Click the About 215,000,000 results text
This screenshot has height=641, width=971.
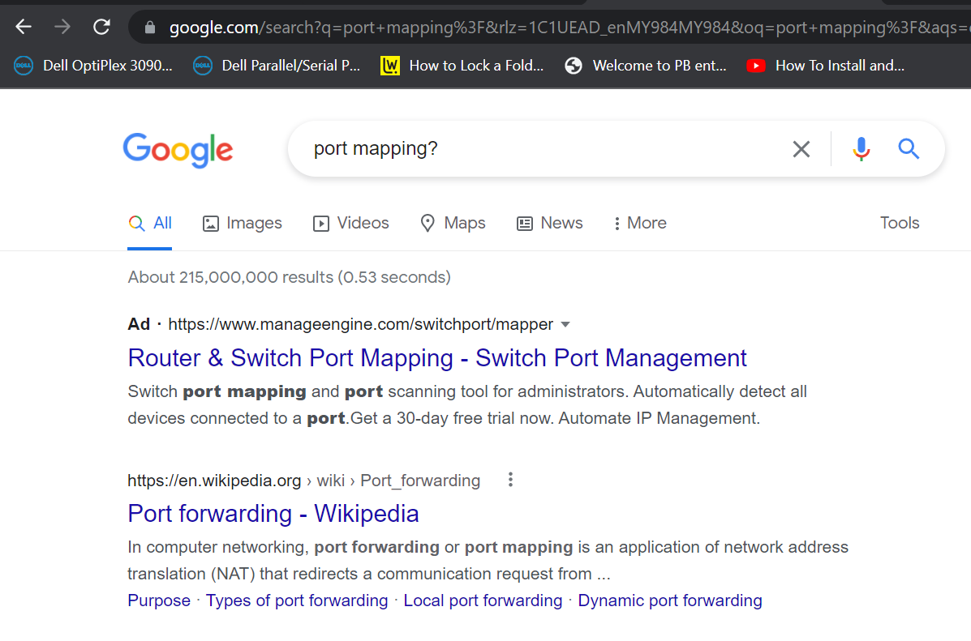coord(290,277)
